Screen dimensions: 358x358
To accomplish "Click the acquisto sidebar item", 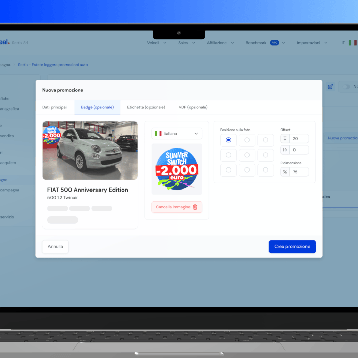I will [x=8, y=163].
